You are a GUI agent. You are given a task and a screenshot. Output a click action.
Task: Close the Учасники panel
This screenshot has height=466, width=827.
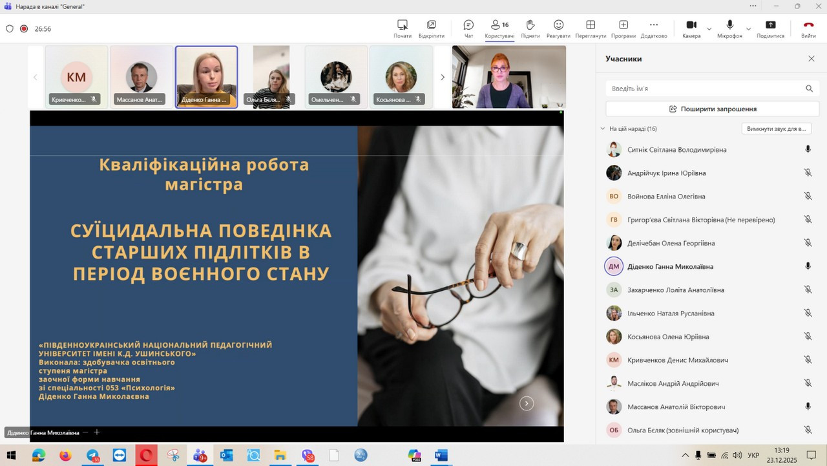tap(811, 59)
